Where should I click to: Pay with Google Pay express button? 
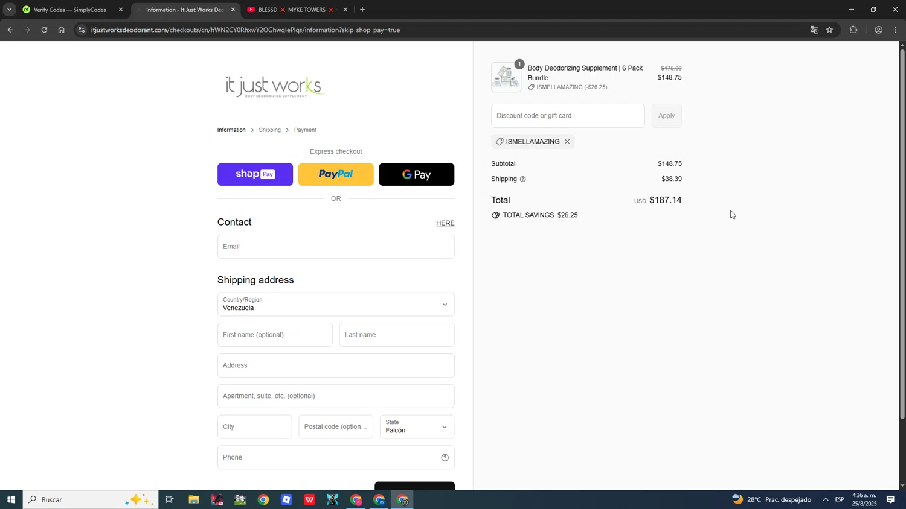tap(416, 174)
